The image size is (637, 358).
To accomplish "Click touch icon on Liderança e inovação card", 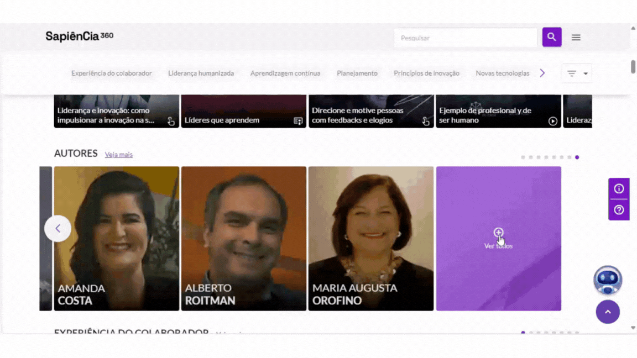I will tap(171, 121).
